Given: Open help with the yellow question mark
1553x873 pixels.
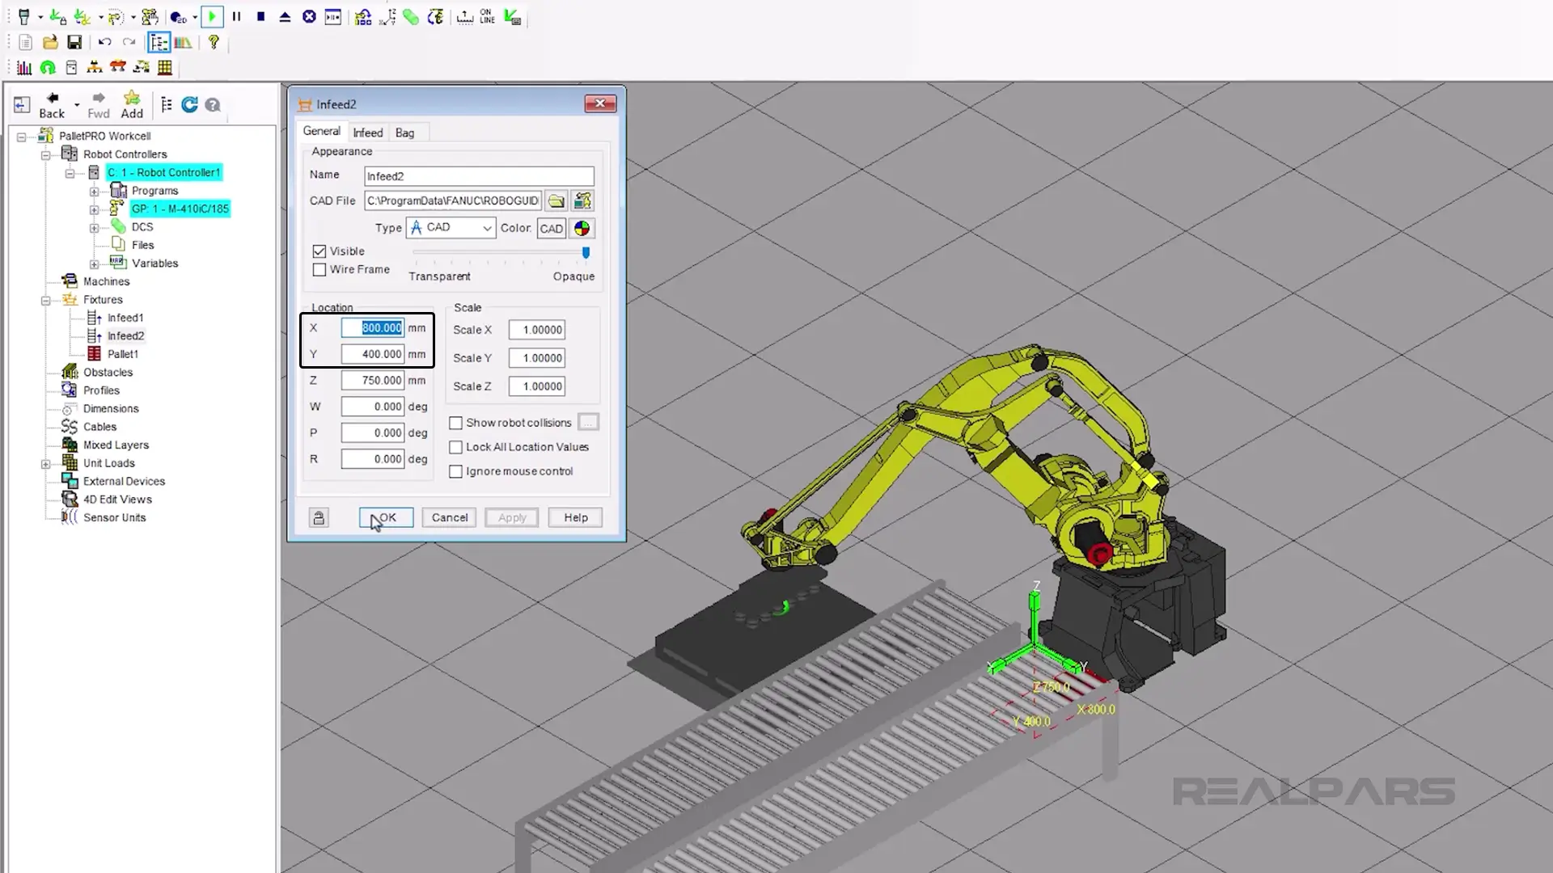Looking at the screenshot, I should pyautogui.click(x=214, y=42).
